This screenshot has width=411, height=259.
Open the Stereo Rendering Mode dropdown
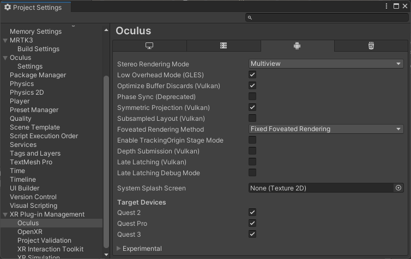326,64
